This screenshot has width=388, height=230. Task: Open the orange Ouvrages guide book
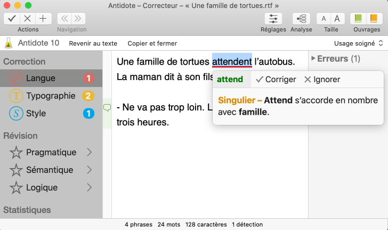coord(374,19)
